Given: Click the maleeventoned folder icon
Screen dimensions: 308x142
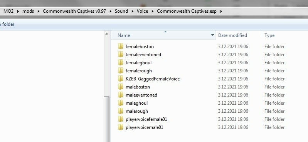Looking at the screenshot, I should click(x=121, y=95).
